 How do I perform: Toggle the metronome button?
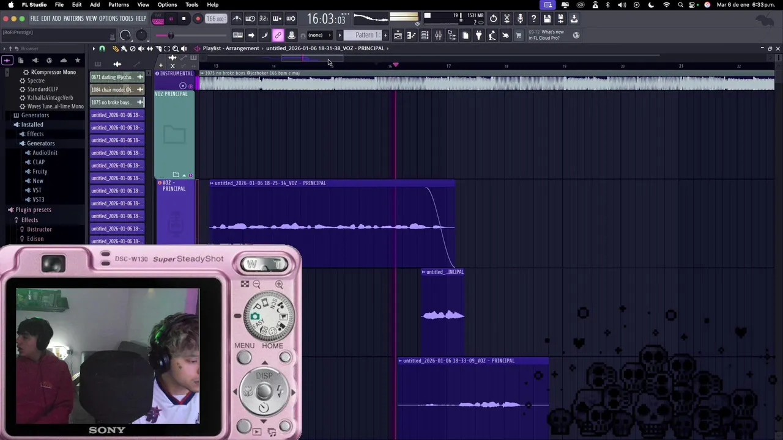[237, 19]
